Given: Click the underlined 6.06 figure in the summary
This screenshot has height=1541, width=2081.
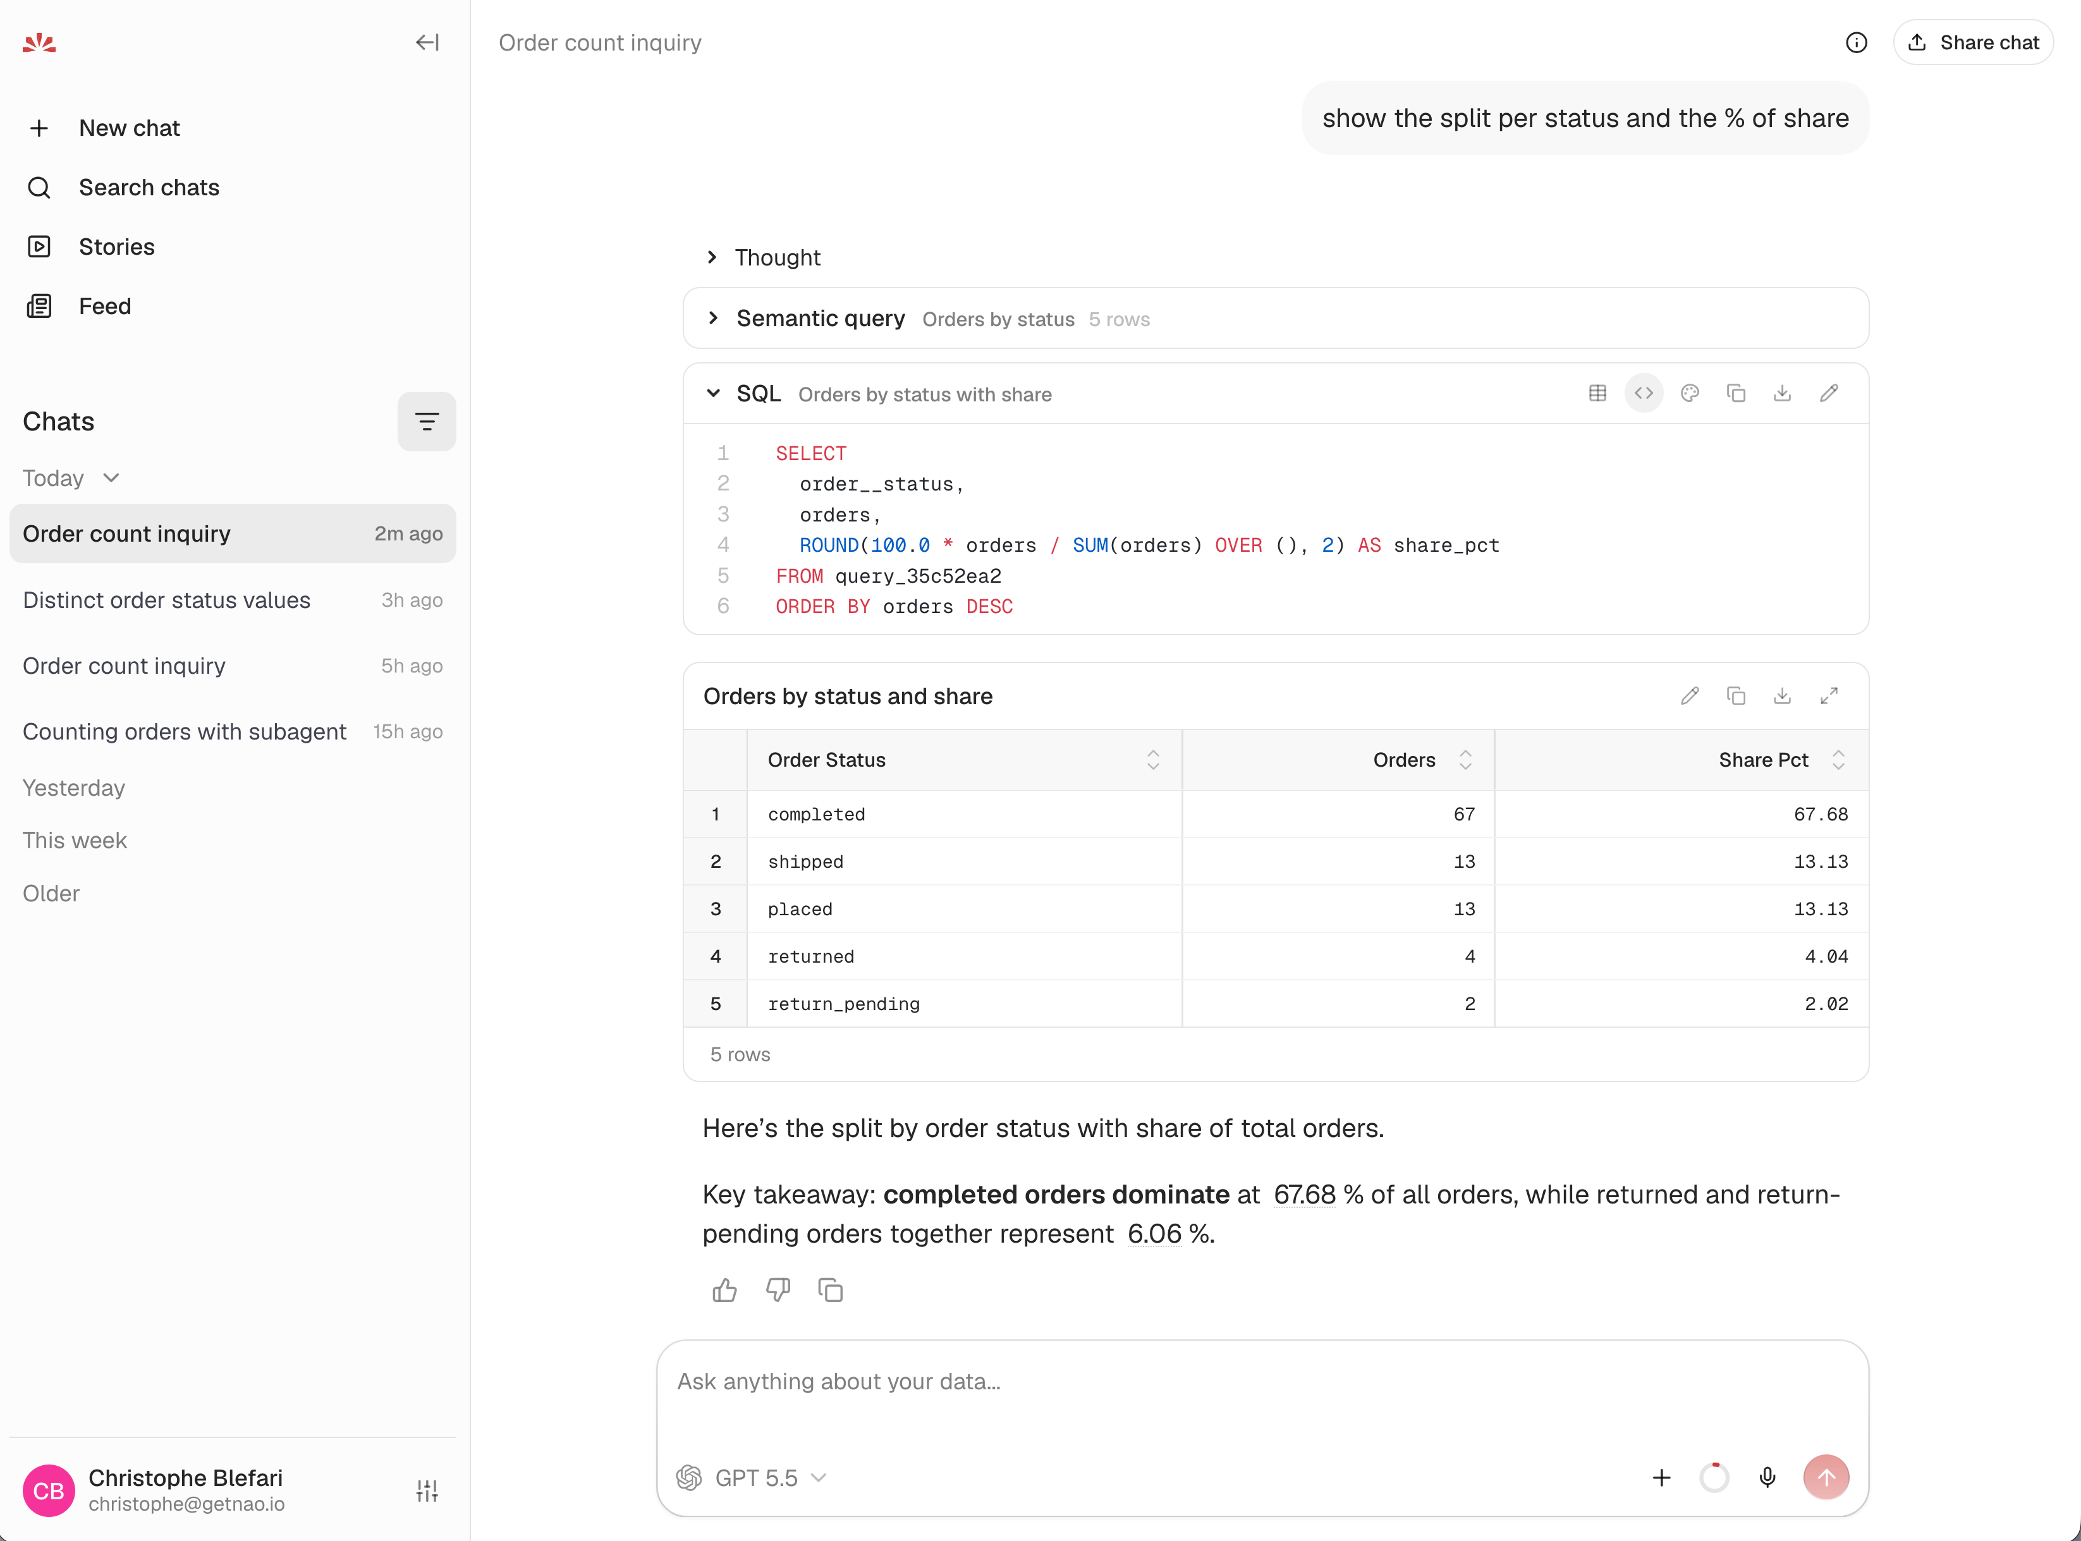Looking at the screenshot, I should coord(1154,1234).
